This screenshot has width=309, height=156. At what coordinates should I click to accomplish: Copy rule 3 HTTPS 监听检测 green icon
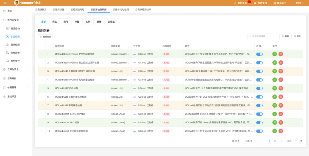274,71
